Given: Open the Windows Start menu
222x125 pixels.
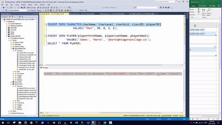Looking at the screenshot, I should pos(3,123).
